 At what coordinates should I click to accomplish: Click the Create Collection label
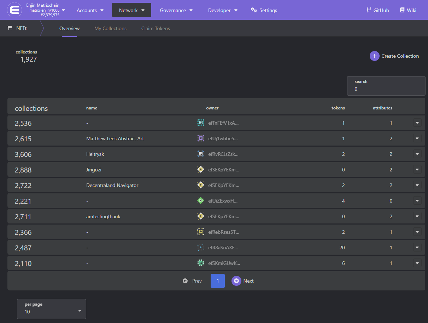point(400,56)
